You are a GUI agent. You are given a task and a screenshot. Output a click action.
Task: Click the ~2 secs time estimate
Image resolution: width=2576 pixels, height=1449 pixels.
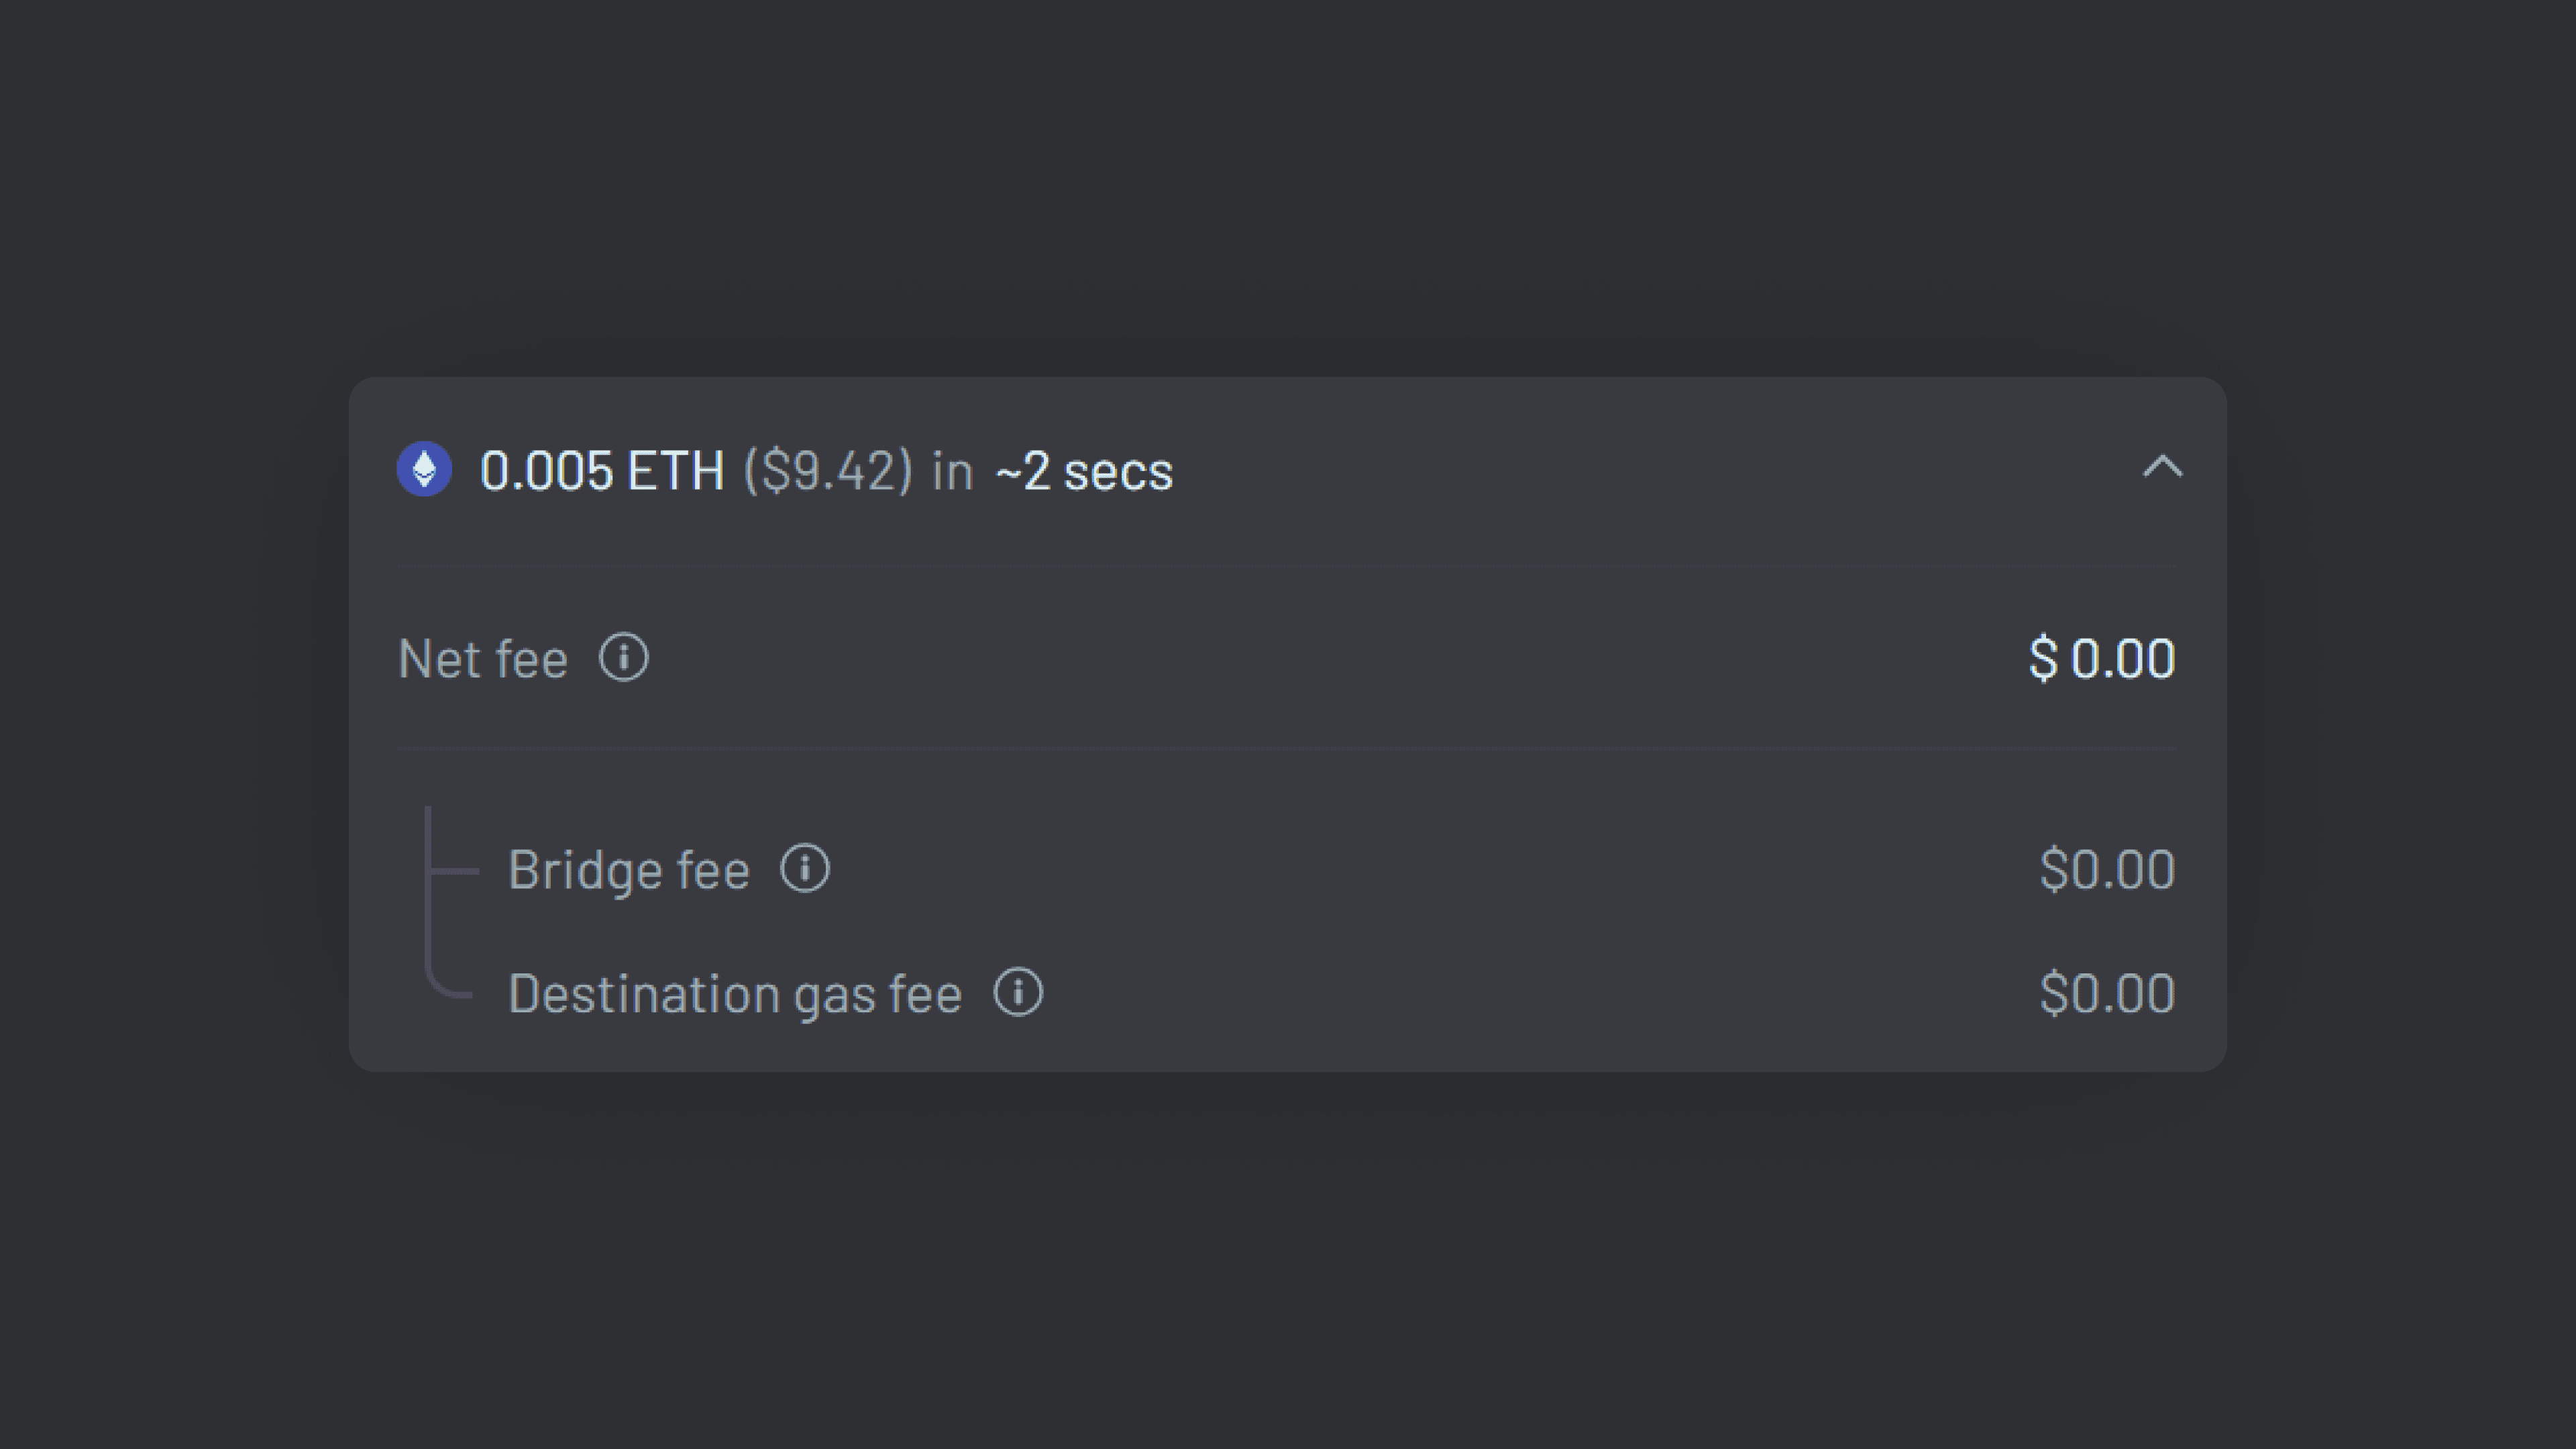click(1084, 471)
